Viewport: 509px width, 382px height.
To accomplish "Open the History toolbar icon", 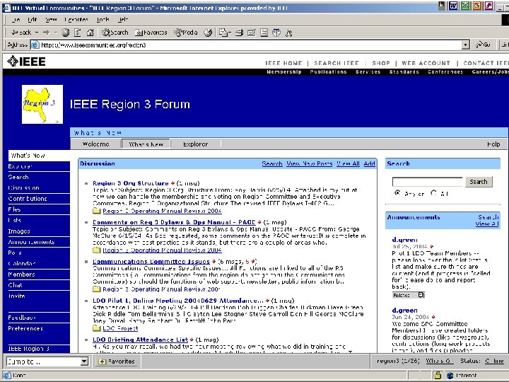I will pyautogui.click(x=208, y=33).
